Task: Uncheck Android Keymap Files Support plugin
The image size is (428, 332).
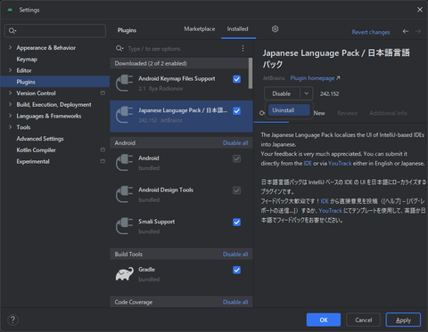Action: tap(237, 79)
